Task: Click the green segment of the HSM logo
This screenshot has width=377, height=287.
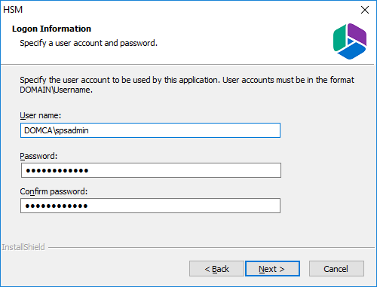Action: 339,38
